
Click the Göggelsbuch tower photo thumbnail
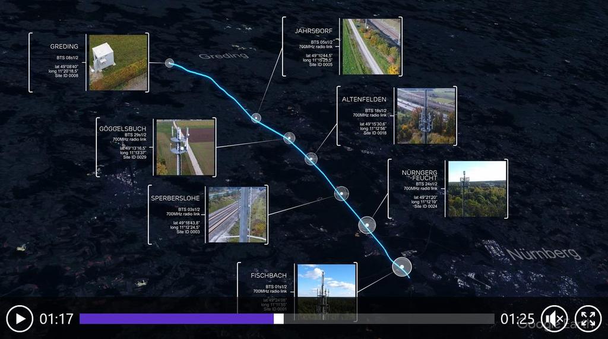tap(185, 148)
